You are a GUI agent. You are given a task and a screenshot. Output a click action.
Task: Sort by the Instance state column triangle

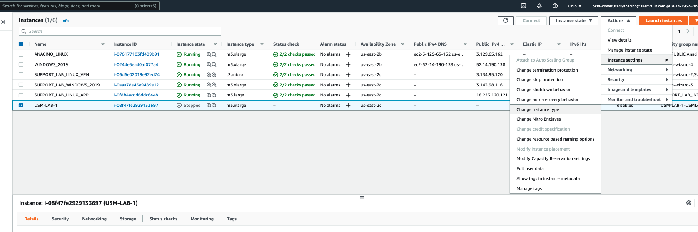(x=215, y=44)
